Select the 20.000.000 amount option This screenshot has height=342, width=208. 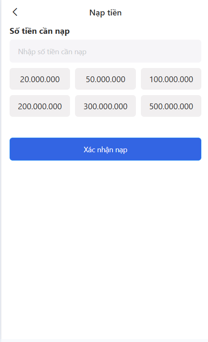point(40,79)
